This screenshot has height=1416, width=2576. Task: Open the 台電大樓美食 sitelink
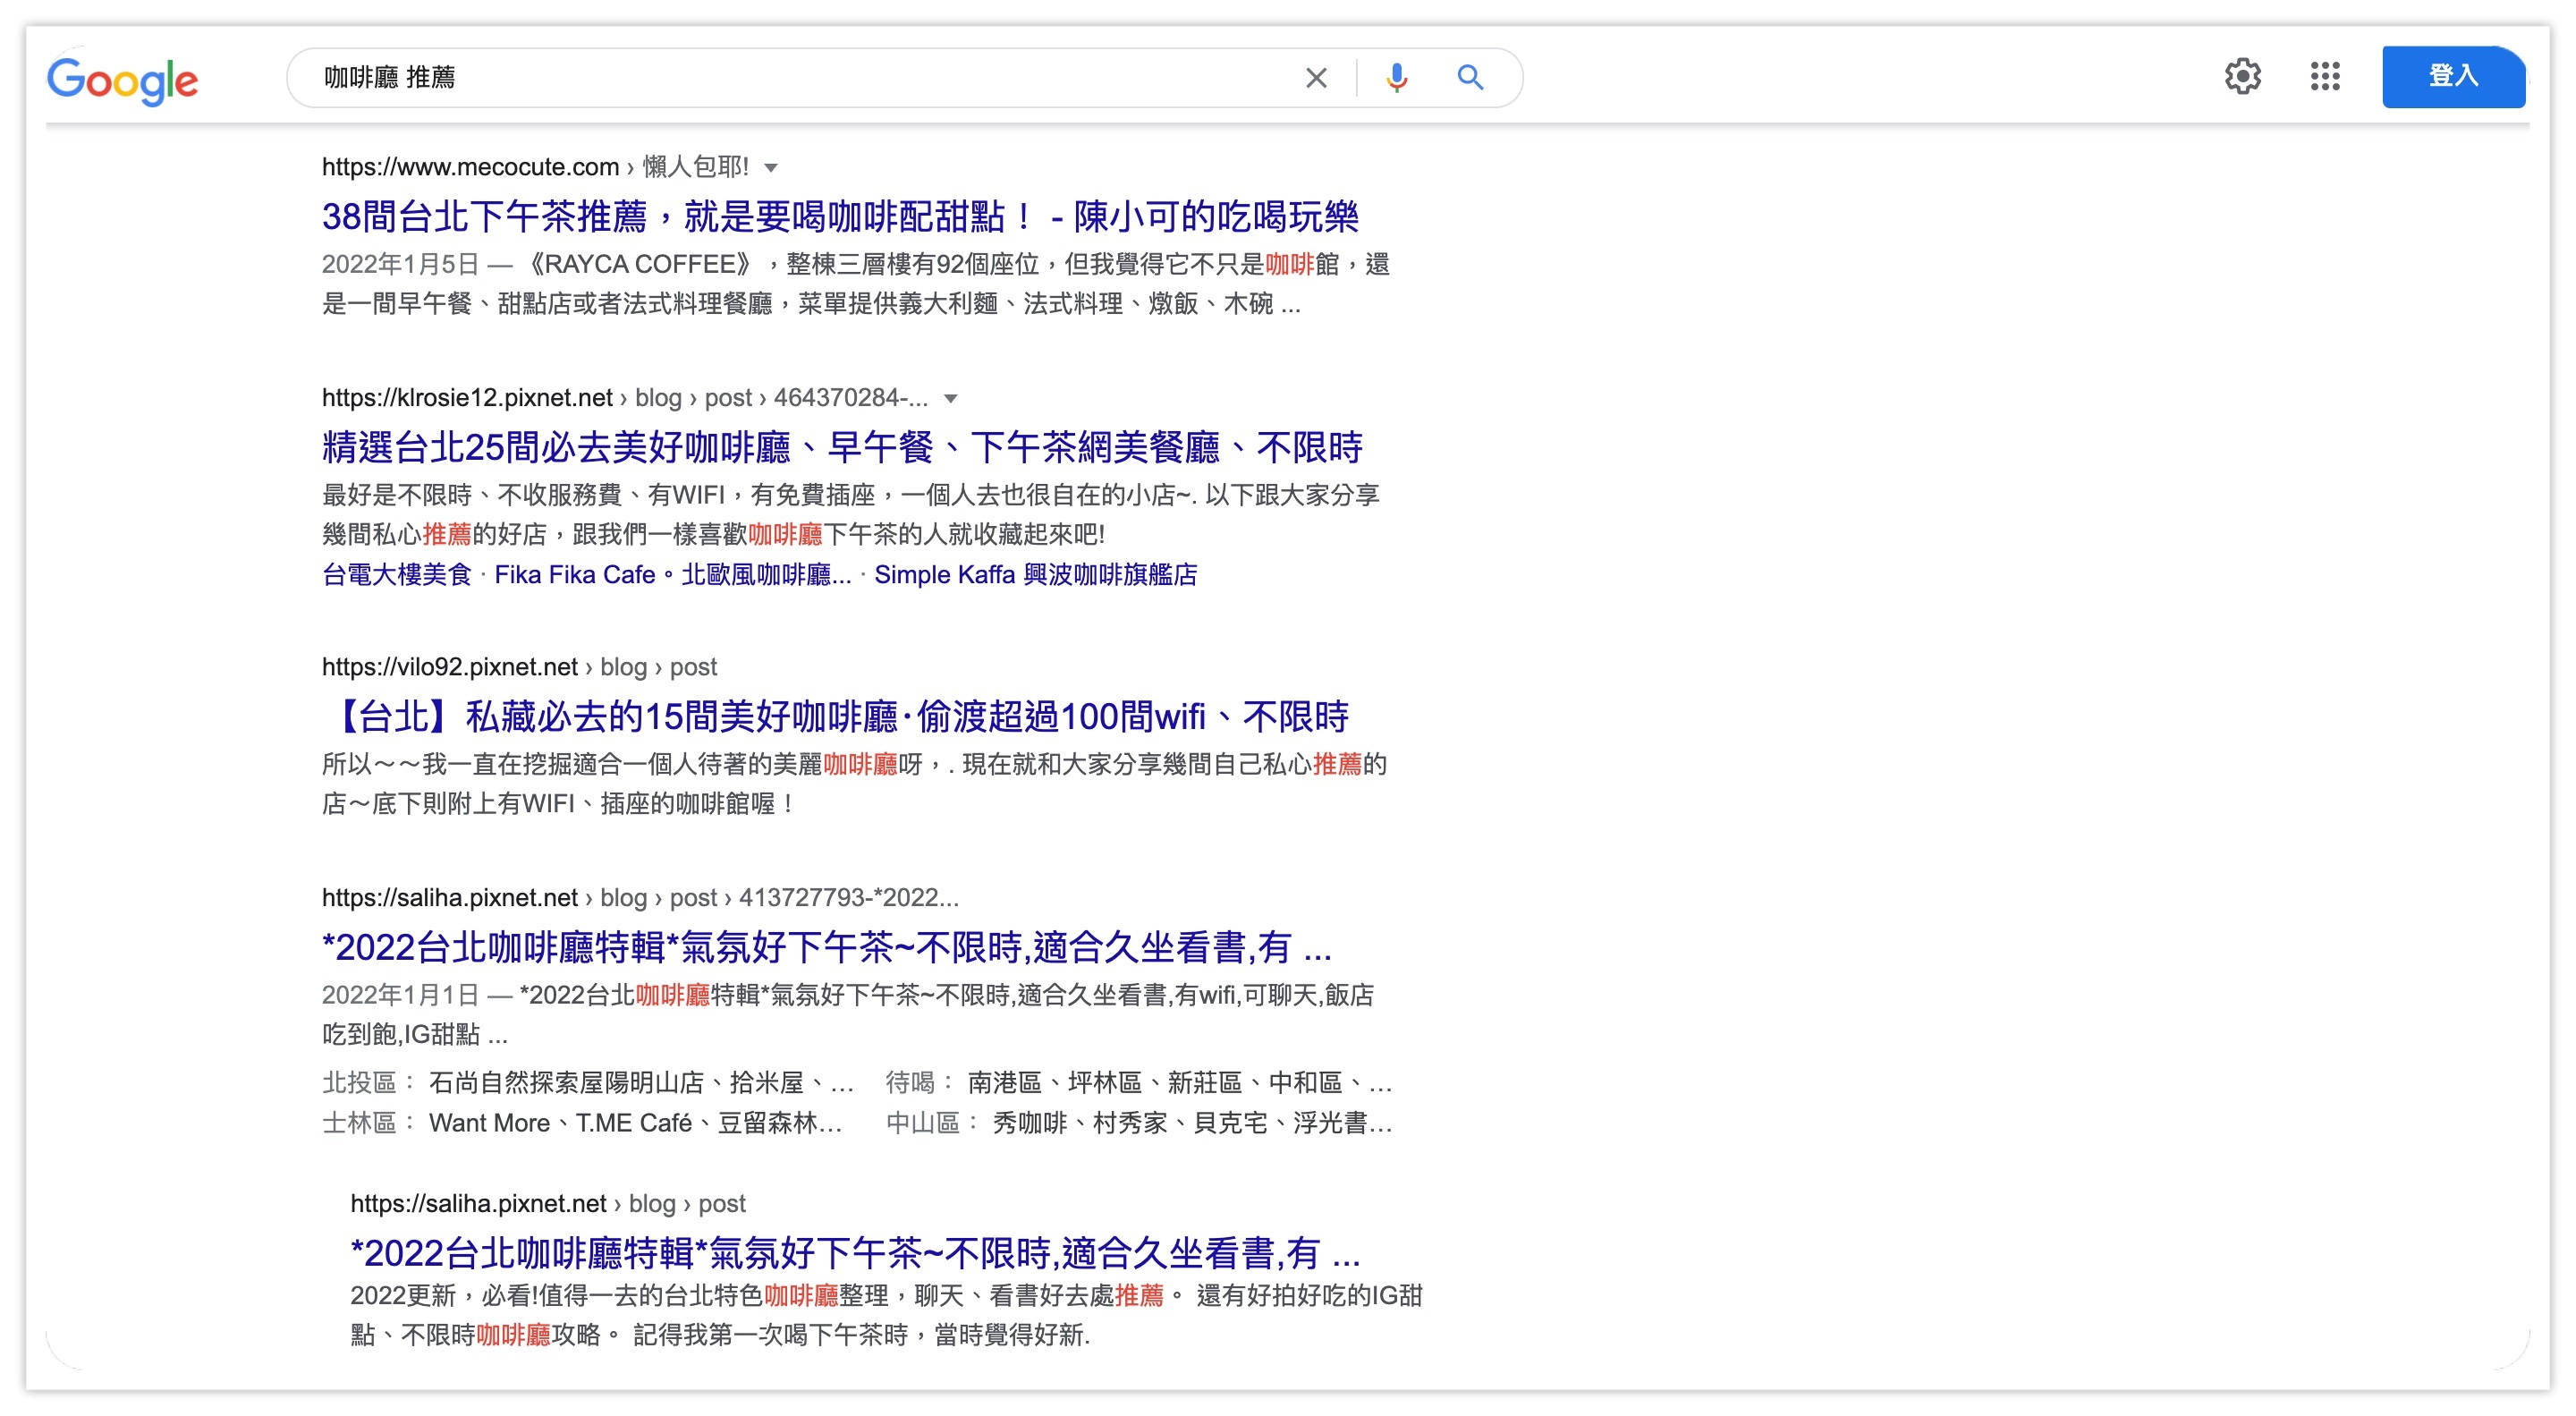point(396,575)
